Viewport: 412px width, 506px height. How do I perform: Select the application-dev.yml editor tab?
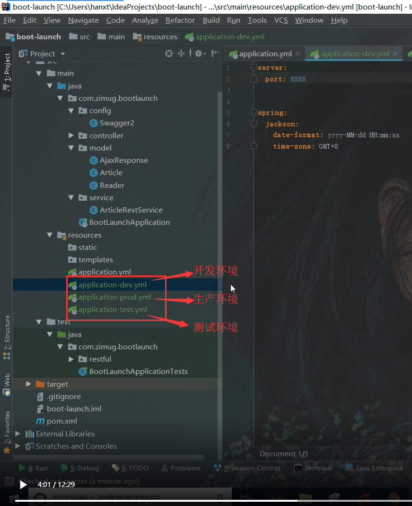355,54
